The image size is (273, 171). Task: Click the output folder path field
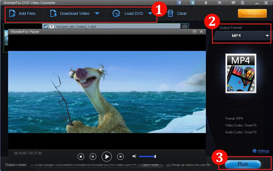[81, 165]
